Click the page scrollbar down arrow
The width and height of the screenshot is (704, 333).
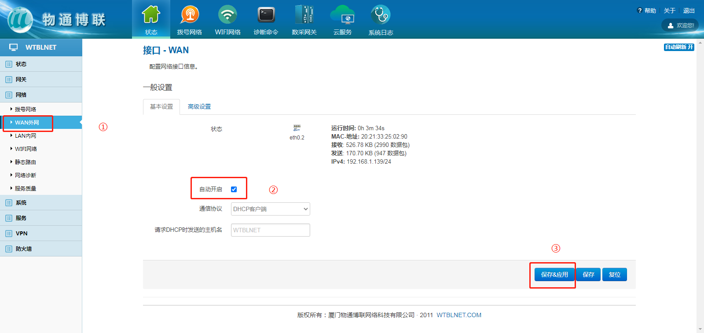(x=700, y=329)
